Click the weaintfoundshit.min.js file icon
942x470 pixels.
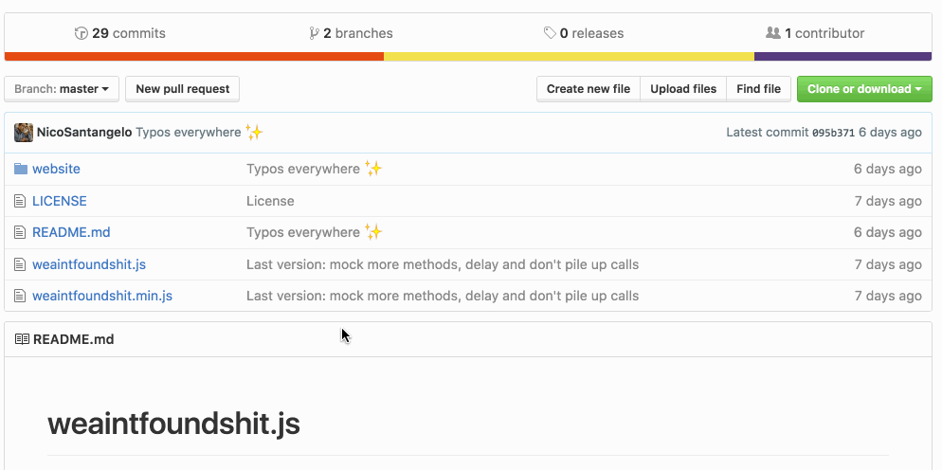pyautogui.click(x=21, y=296)
